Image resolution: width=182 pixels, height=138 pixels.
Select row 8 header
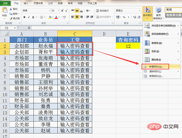pyautogui.click(x=5, y=82)
